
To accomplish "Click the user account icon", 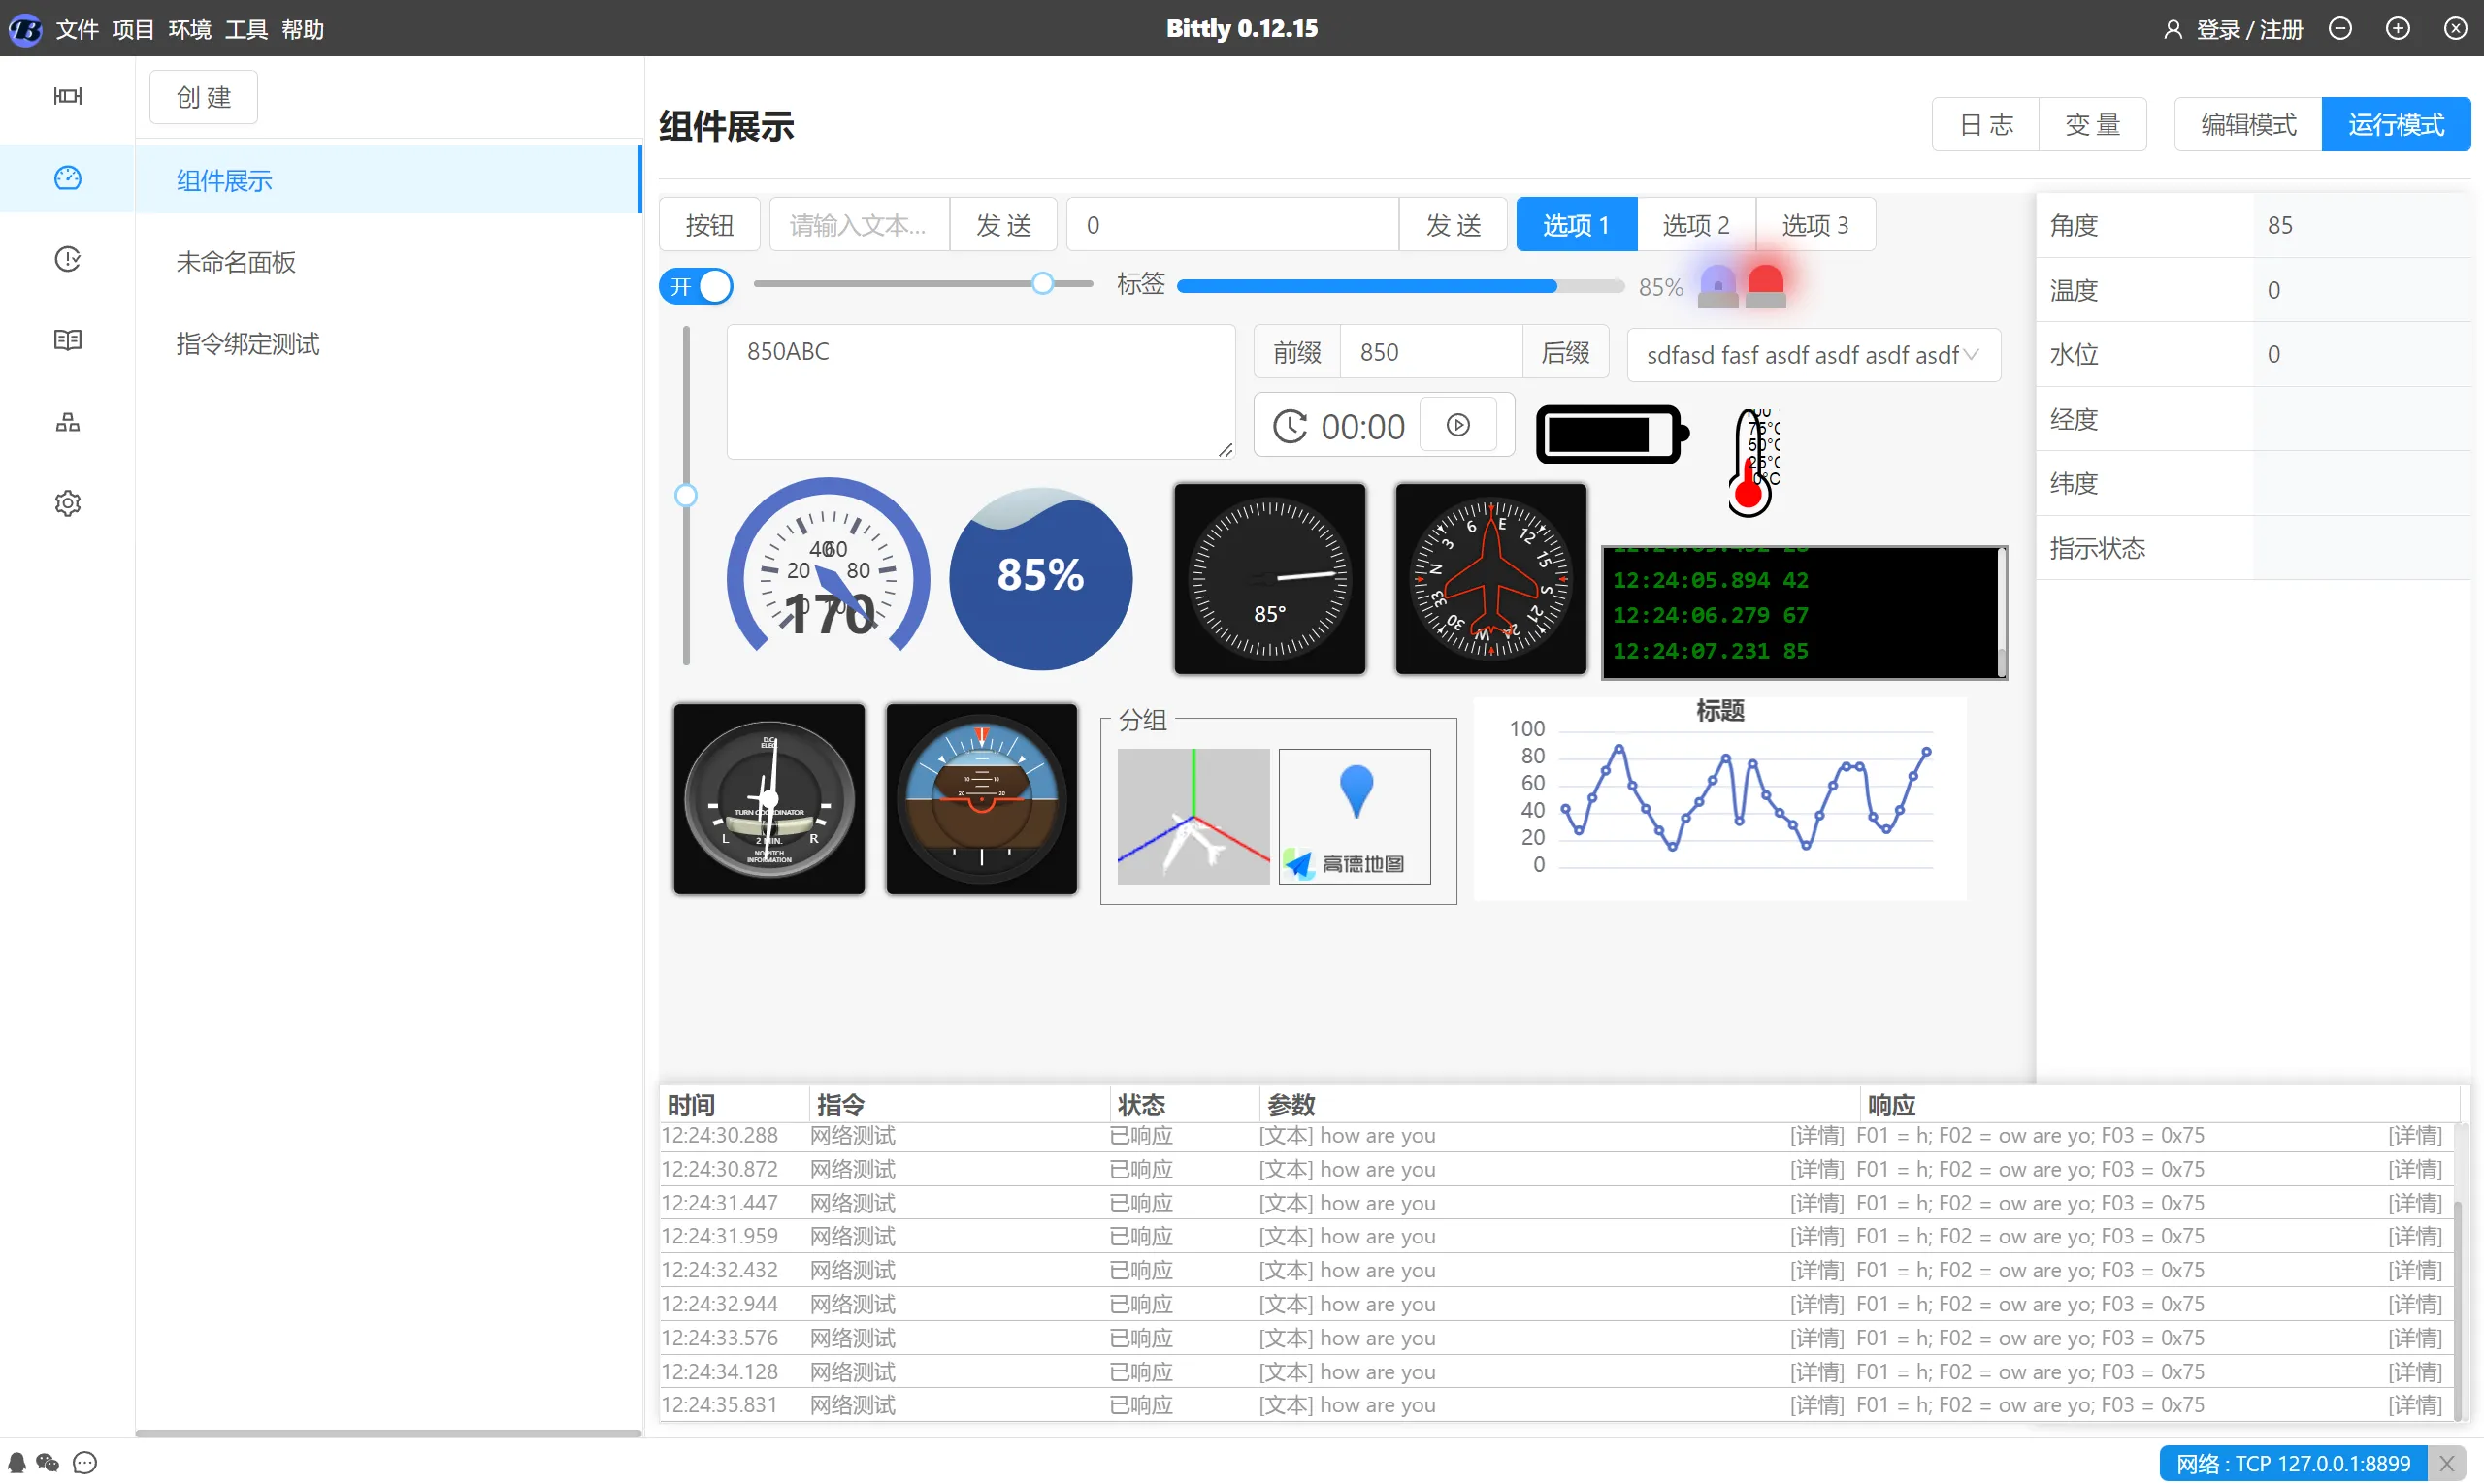I will pos(2172,29).
